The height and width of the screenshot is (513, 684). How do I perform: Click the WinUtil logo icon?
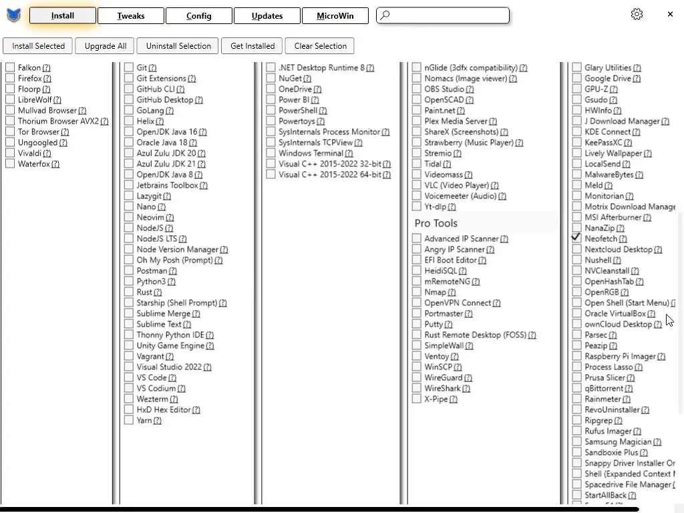tap(14, 16)
